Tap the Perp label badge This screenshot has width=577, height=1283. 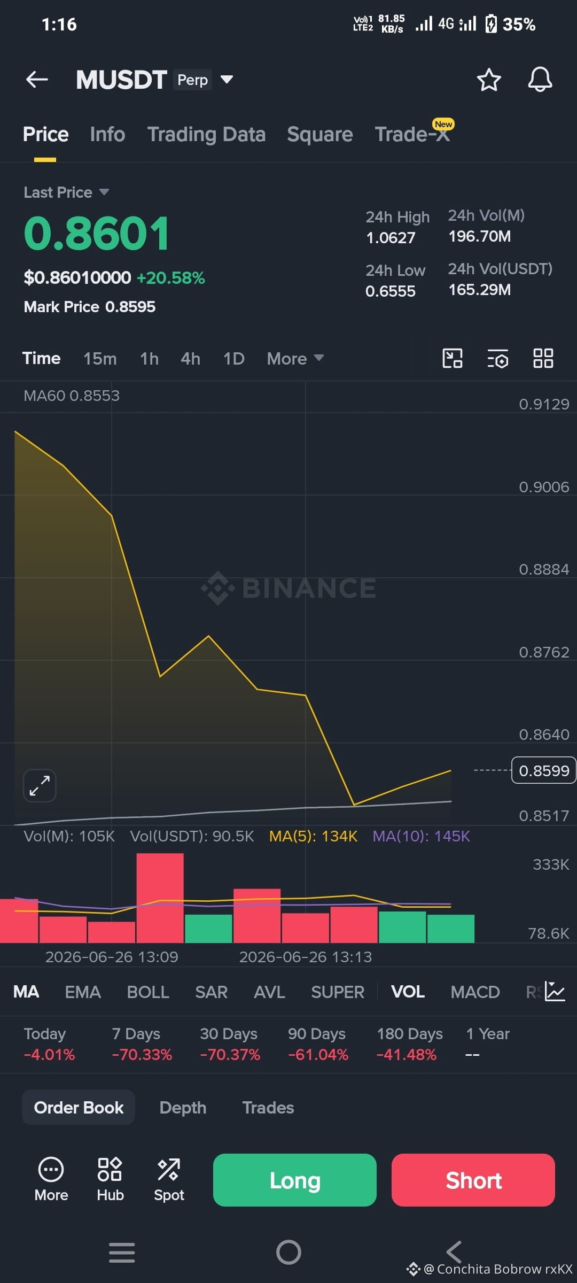(x=192, y=80)
